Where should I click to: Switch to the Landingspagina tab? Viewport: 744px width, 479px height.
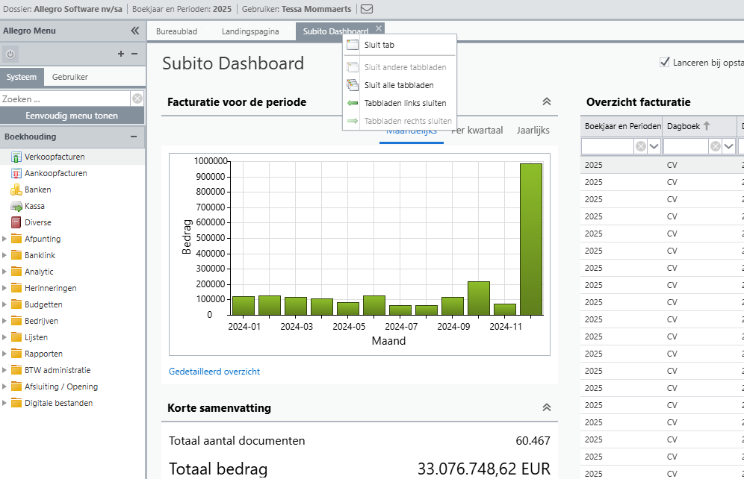pyautogui.click(x=250, y=32)
